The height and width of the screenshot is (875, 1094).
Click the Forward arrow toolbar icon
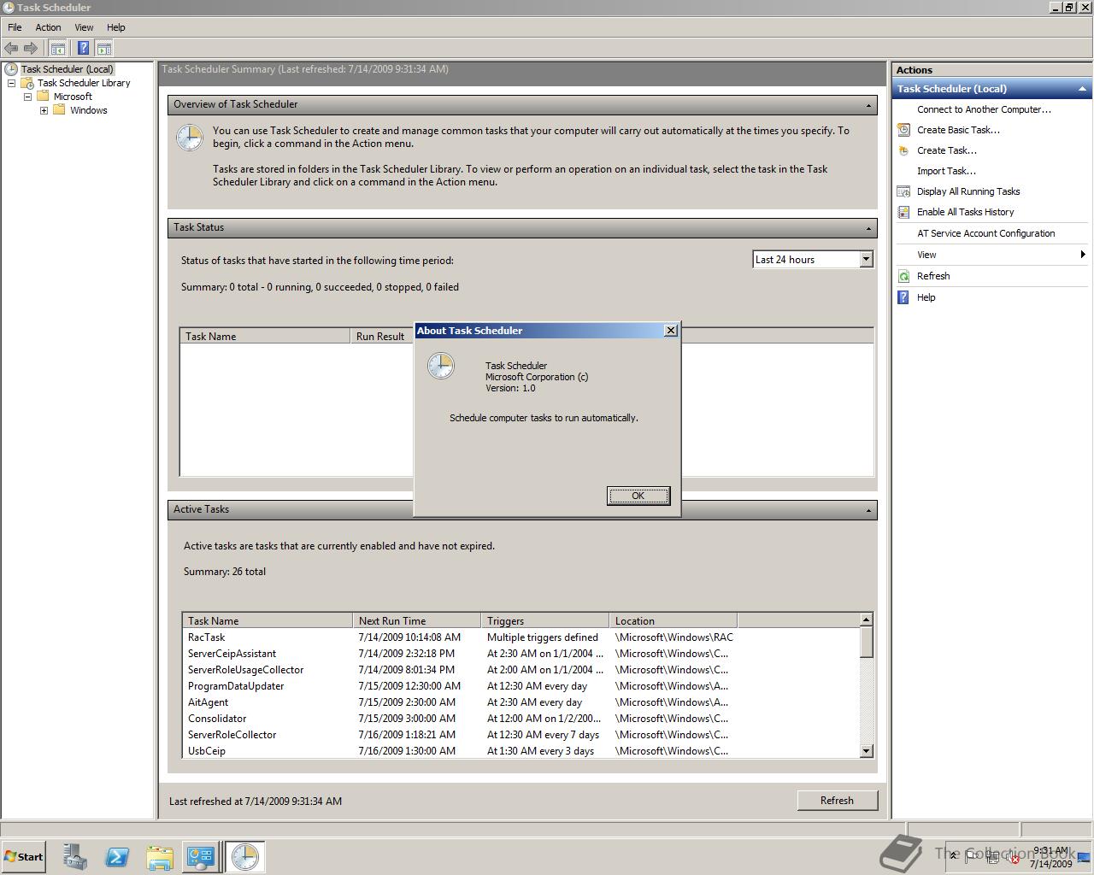[x=31, y=49]
